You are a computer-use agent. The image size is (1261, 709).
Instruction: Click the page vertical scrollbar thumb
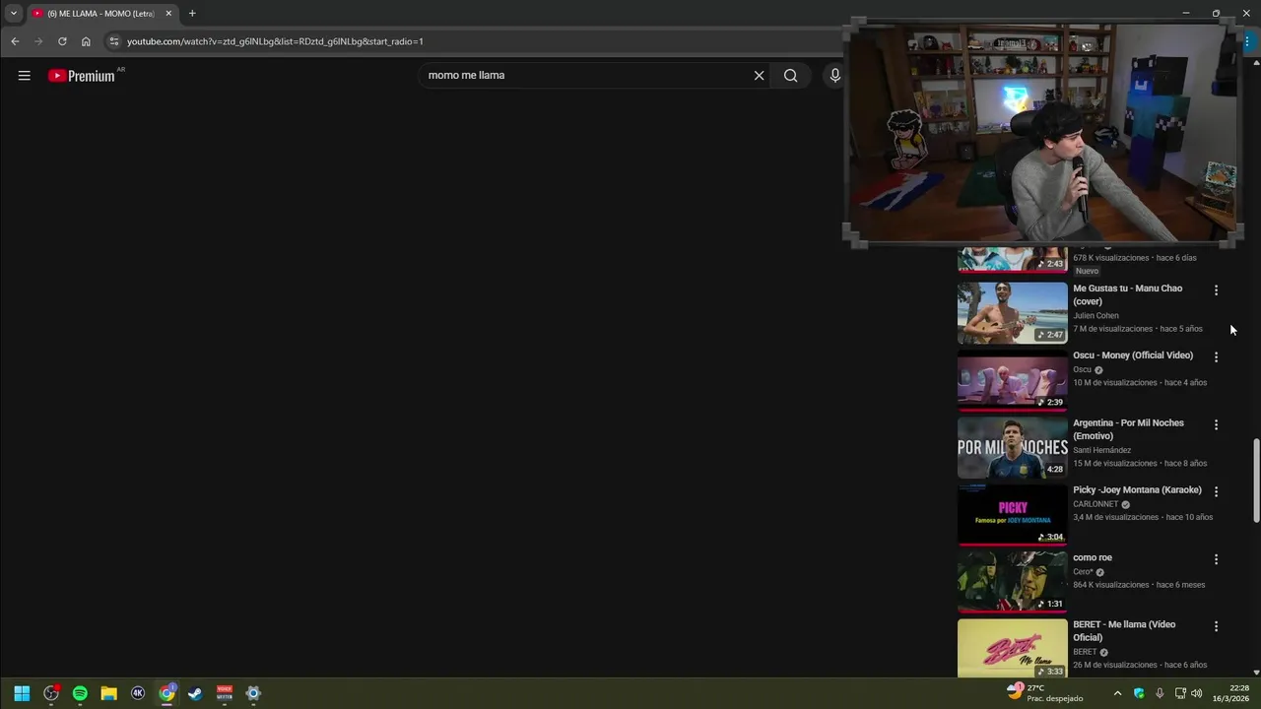1256,481
